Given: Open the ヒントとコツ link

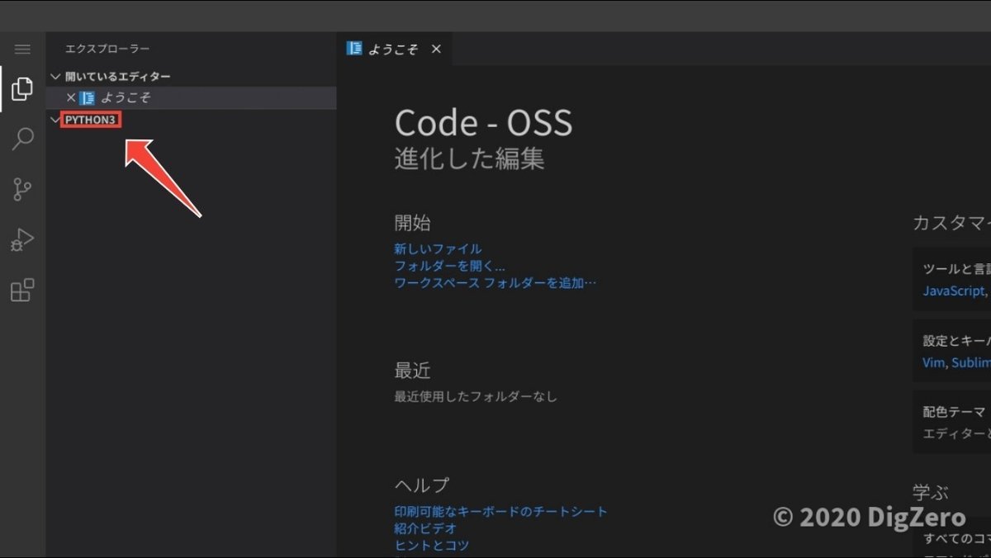Looking at the screenshot, I should point(431,546).
